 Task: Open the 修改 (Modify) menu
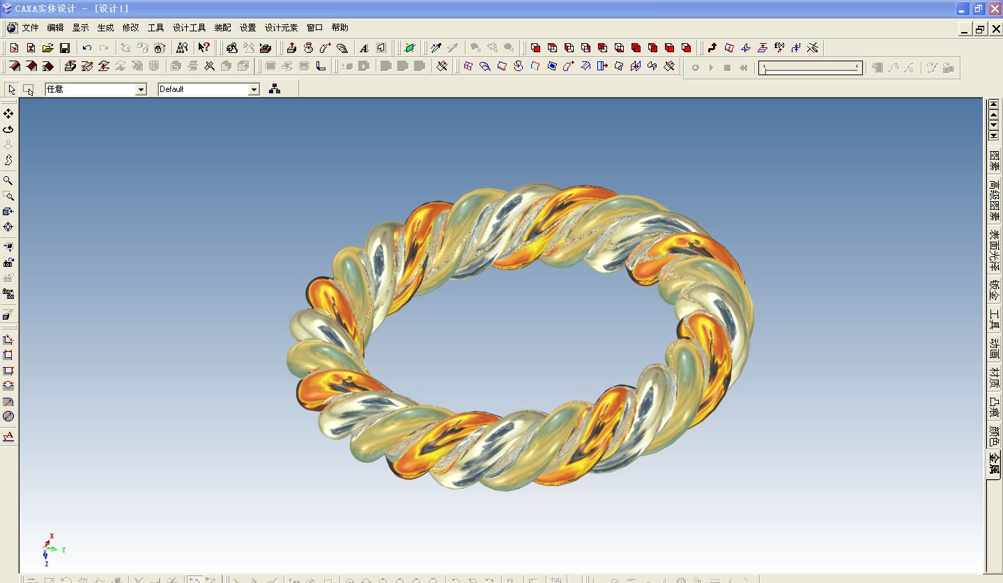pos(130,28)
